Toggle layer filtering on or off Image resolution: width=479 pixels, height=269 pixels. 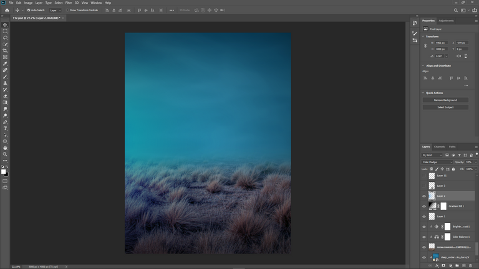[477, 154]
